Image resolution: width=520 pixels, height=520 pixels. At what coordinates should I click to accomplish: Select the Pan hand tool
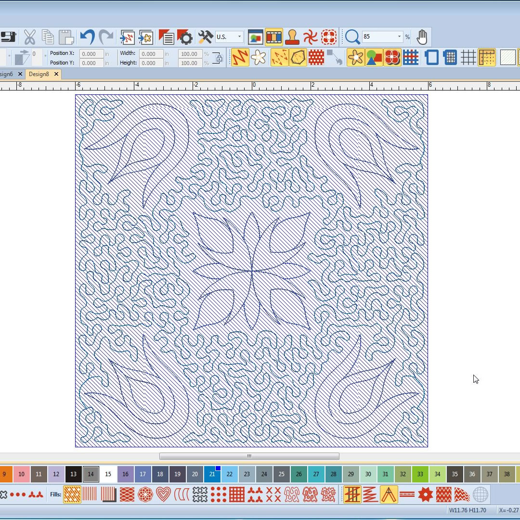coord(422,37)
